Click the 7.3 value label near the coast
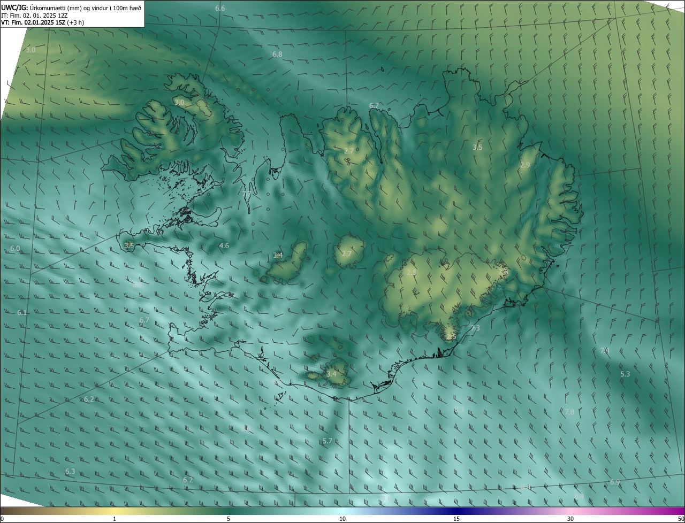The height and width of the screenshot is (523, 685). pyautogui.click(x=475, y=328)
